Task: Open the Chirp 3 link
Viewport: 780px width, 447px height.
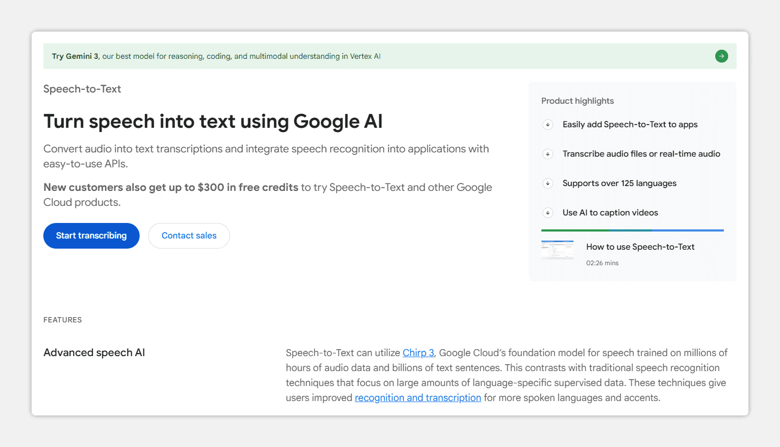Action: click(x=418, y=353)
